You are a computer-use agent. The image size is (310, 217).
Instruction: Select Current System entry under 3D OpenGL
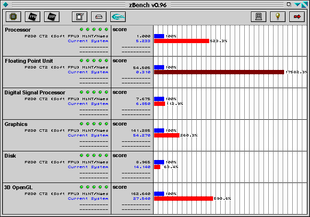click(x=88, y=198)
